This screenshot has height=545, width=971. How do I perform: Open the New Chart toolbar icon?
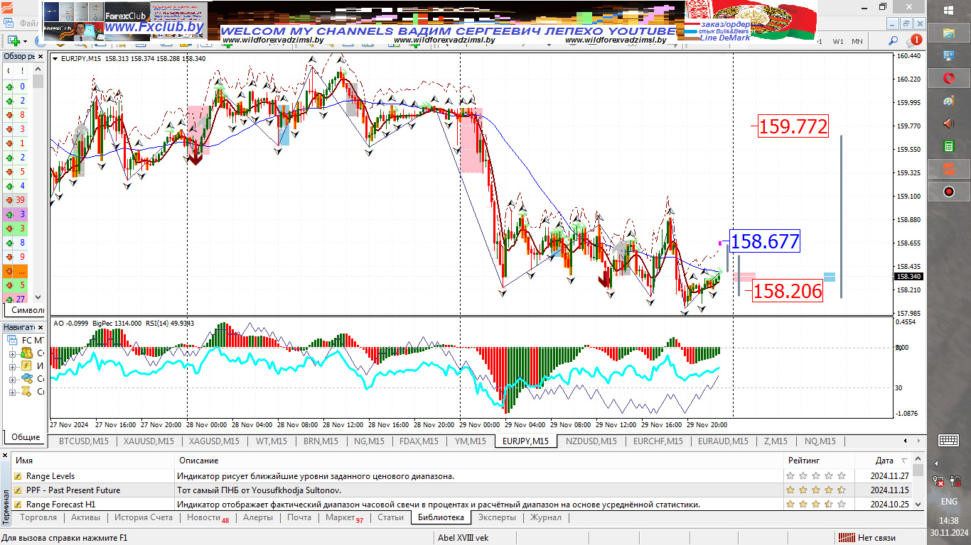[13, 41]
